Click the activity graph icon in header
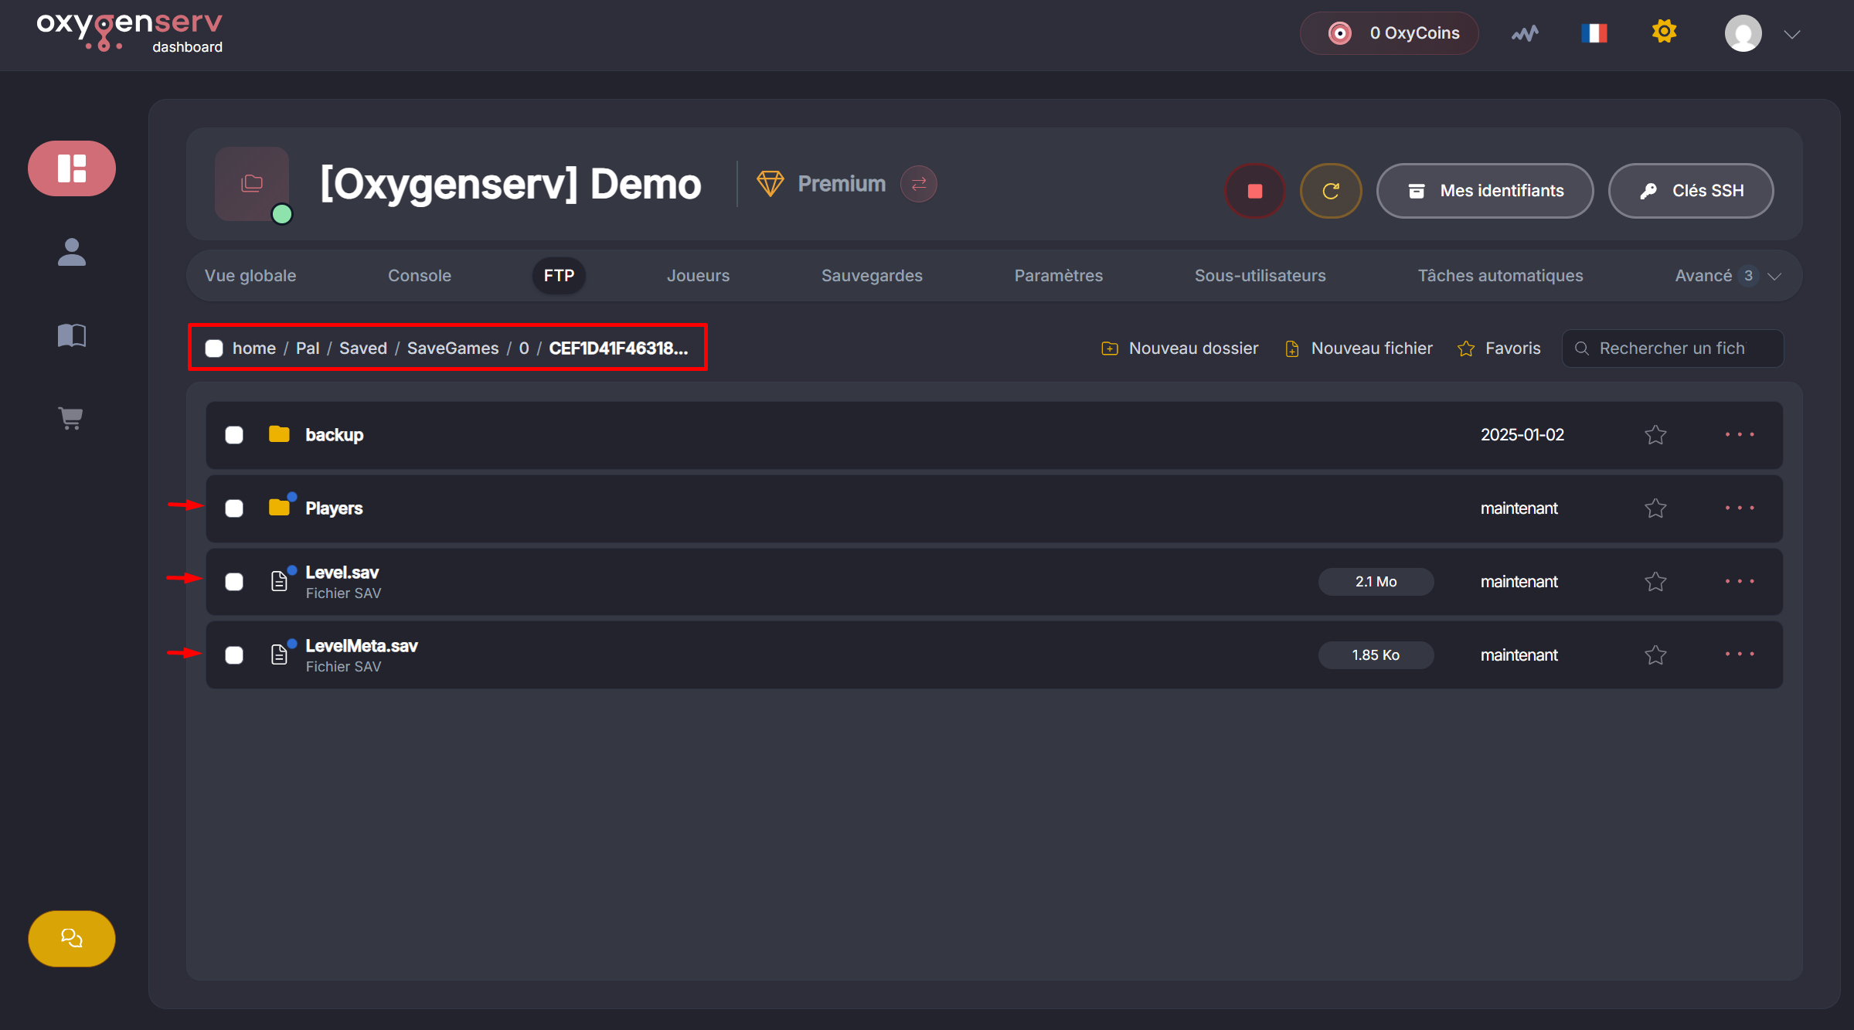The image size is (1854, 1030). click(1524, 33)
